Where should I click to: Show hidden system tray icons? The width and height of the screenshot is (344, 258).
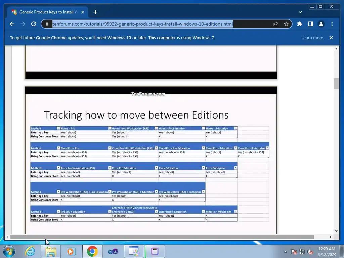(x=286, y=252)
